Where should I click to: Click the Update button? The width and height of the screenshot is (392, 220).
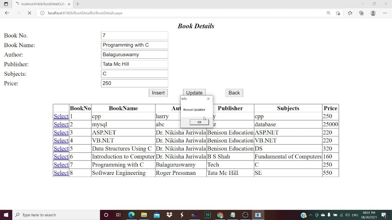tap(194, 93)
